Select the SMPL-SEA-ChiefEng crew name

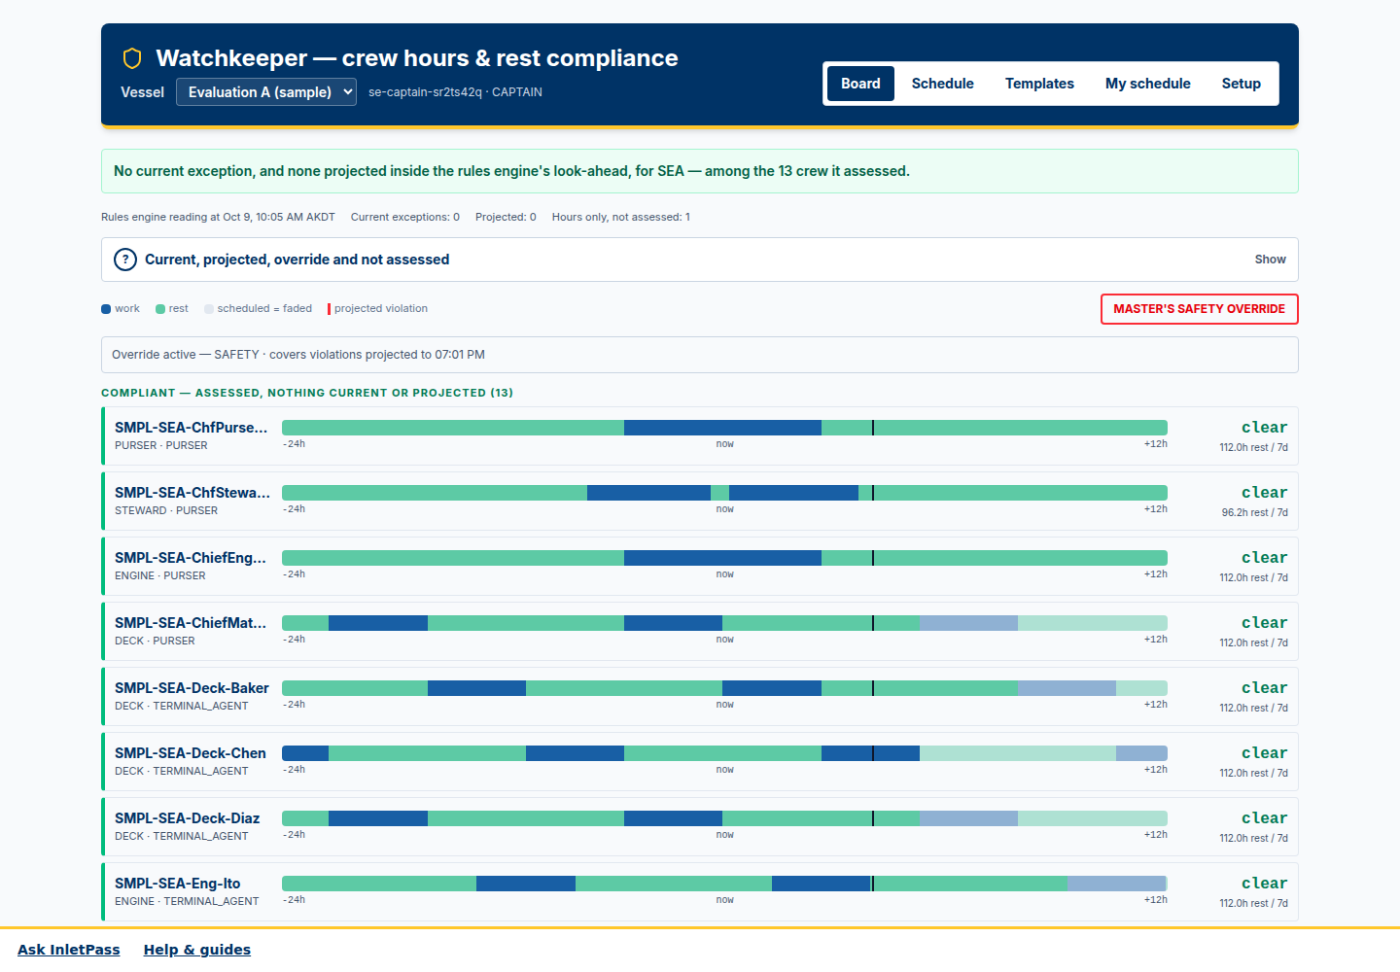(x=191, y=558)
